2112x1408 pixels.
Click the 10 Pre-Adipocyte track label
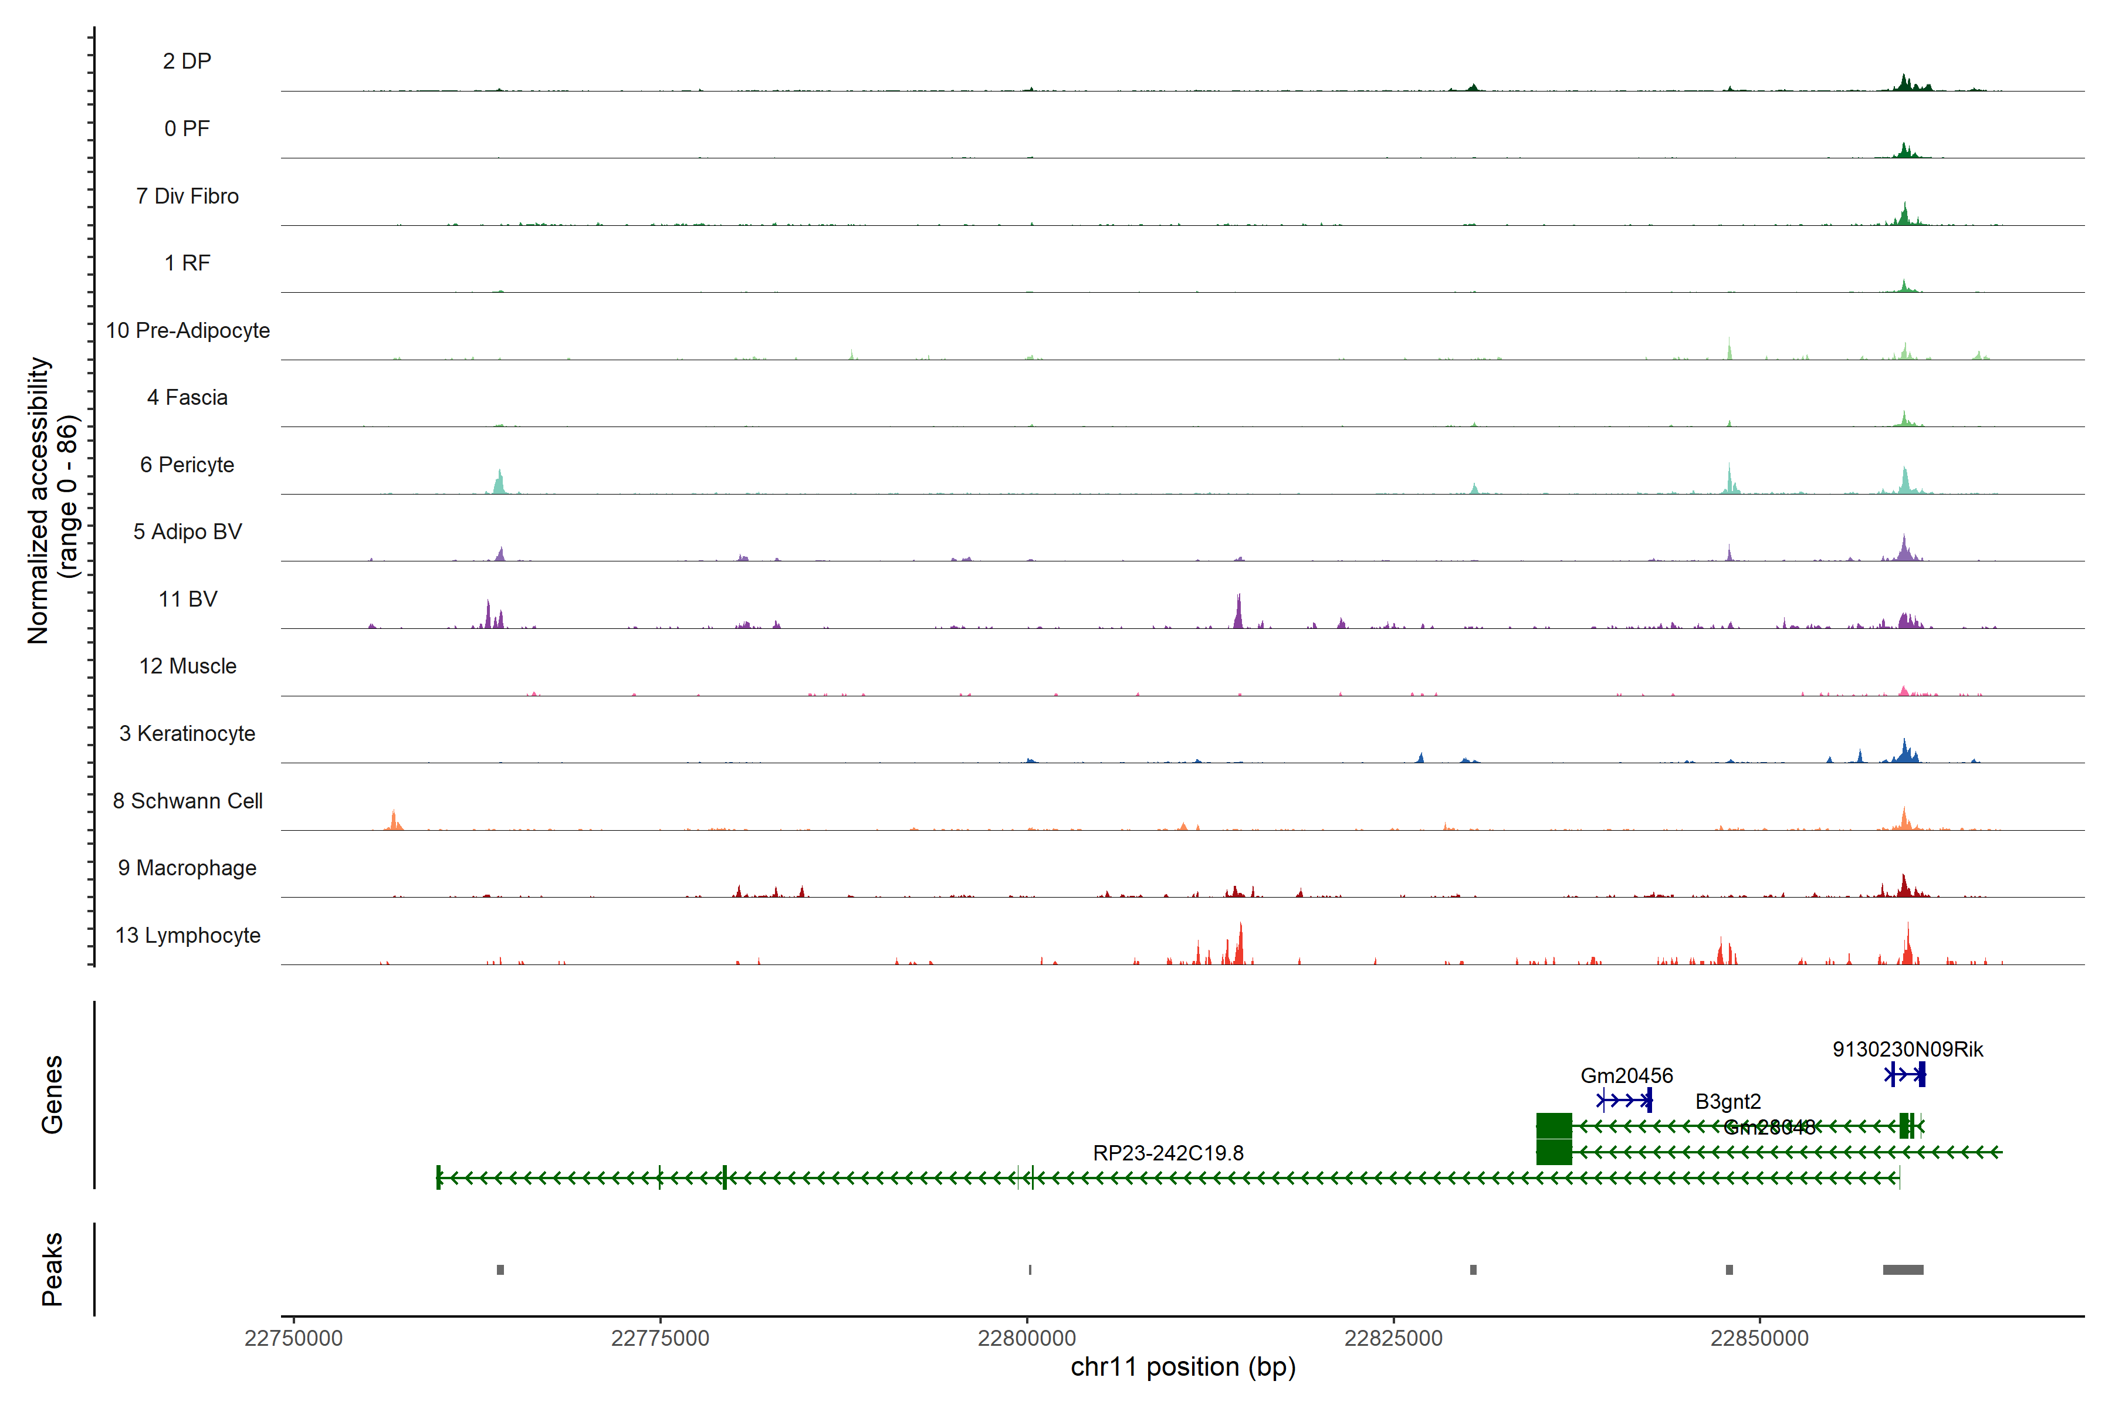click(x=188, y=330)
